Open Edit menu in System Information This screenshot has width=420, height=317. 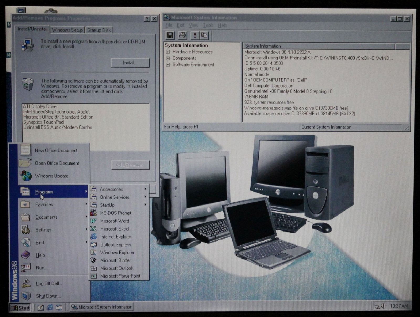(x=180, y=25)
